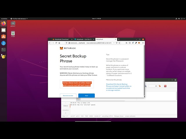
Task: Click 'mode: LF' in Geany status bar
Action: (x=97, y=116)
